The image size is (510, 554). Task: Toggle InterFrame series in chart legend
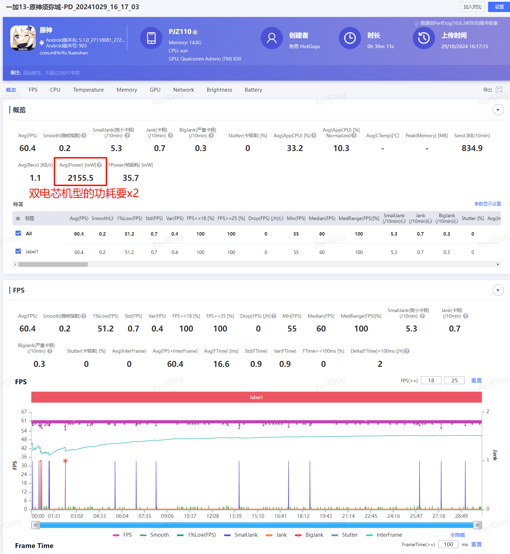pos(384,535)
